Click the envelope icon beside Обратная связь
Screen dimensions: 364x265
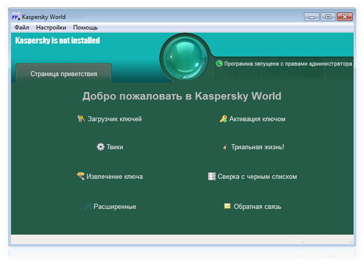[227, 206]
